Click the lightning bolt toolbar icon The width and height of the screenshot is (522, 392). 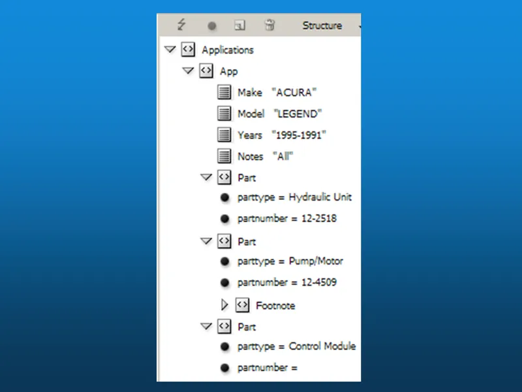181,25
